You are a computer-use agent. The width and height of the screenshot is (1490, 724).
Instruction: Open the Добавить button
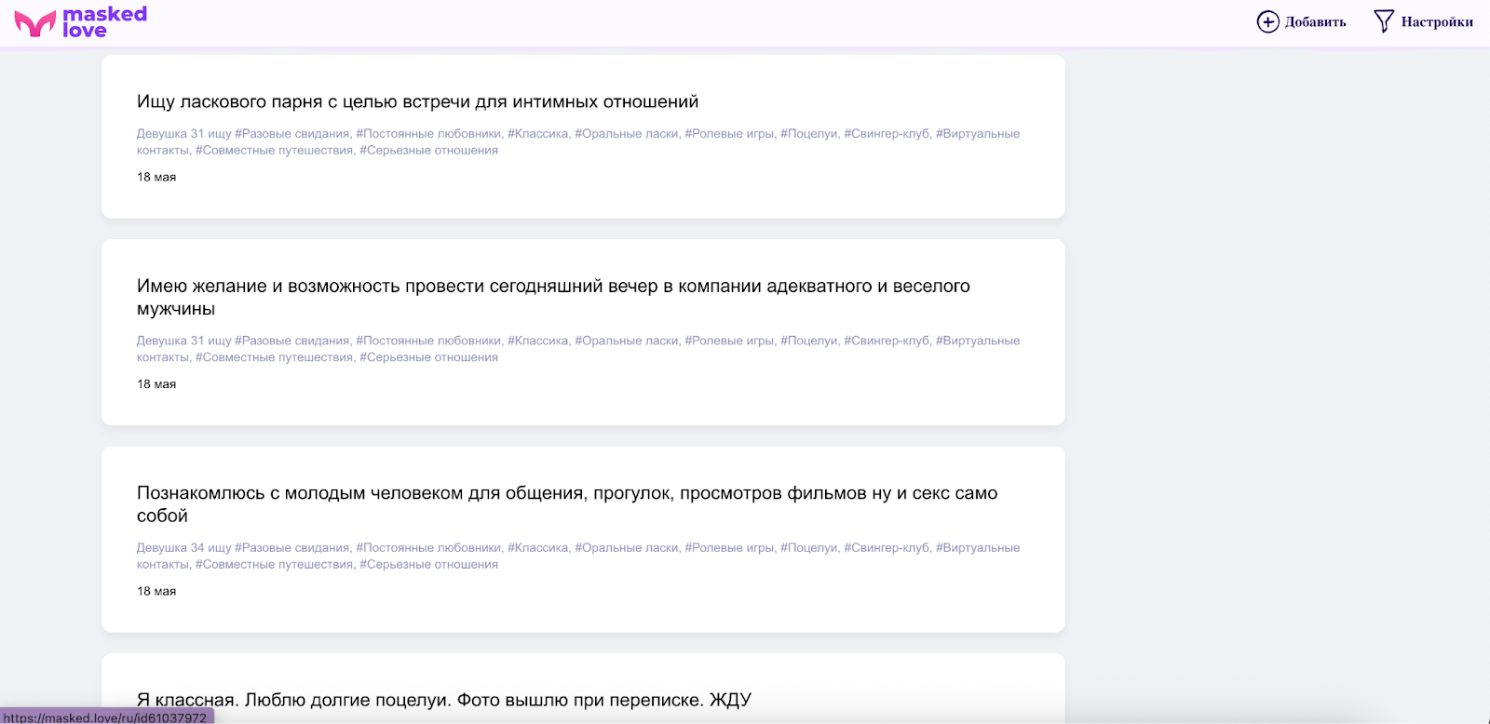1301,21
